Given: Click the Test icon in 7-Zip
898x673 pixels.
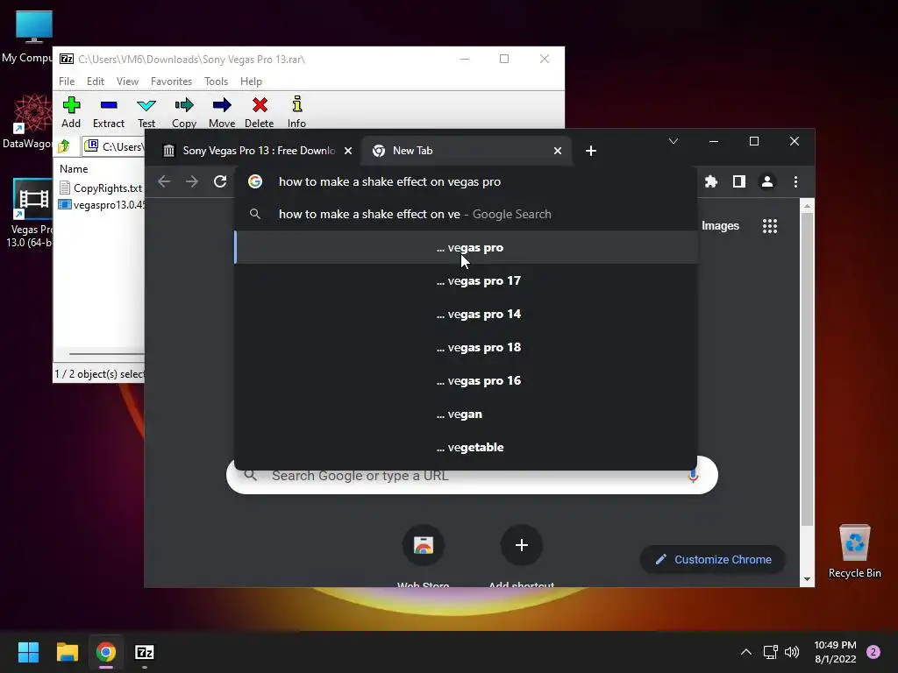Looking at the screenshot, I should [x=146, y=105].
